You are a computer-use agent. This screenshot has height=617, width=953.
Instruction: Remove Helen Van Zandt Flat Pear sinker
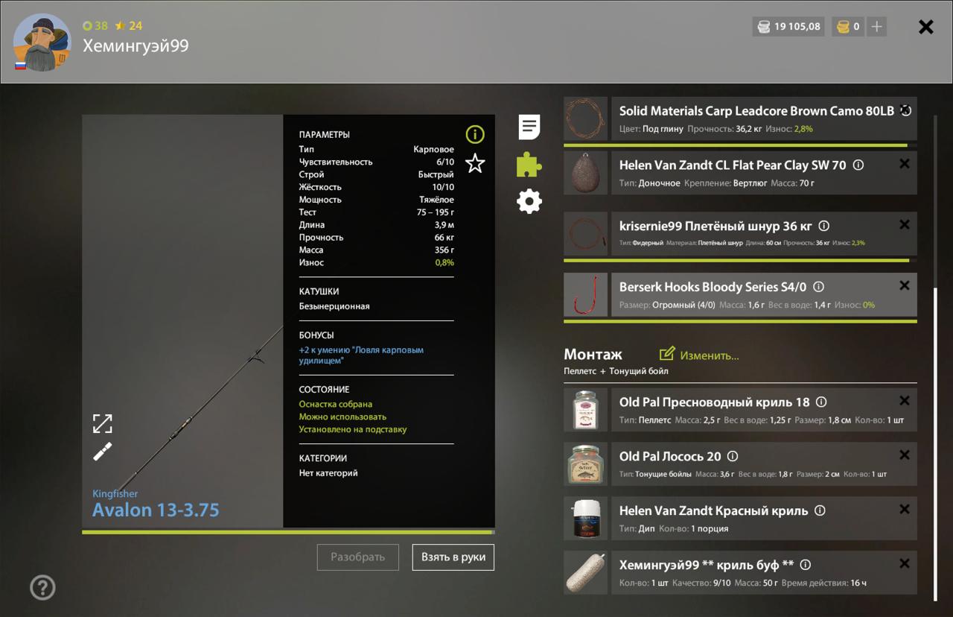[905, 164]
